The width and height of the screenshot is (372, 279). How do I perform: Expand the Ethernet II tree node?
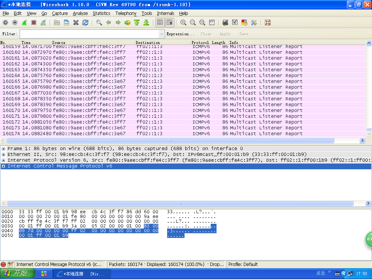point(3,154)
